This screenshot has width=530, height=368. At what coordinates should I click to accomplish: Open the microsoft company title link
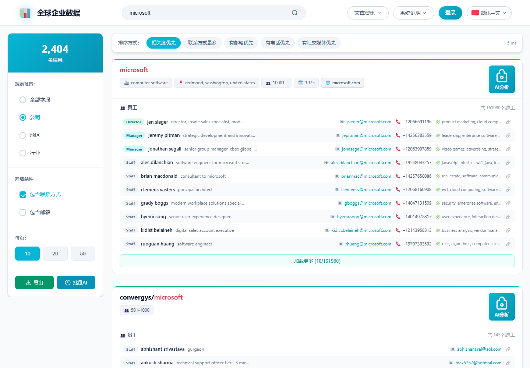[x=134, y=70]
